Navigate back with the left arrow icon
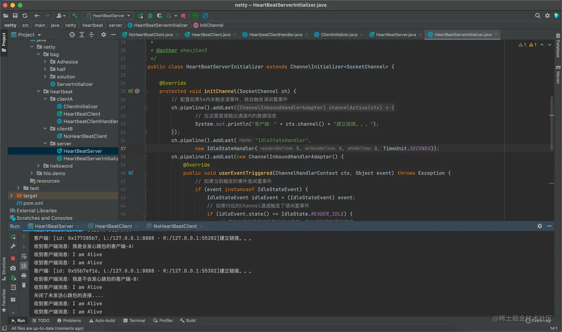562x332 pixels. click(37, 16)
